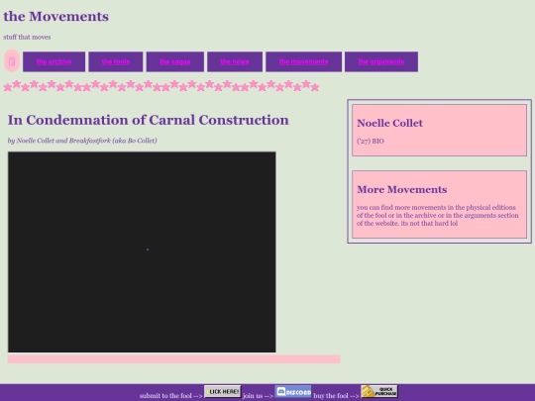Join via the Discord badge
The image size is (535, 401).
click(293, 391)
